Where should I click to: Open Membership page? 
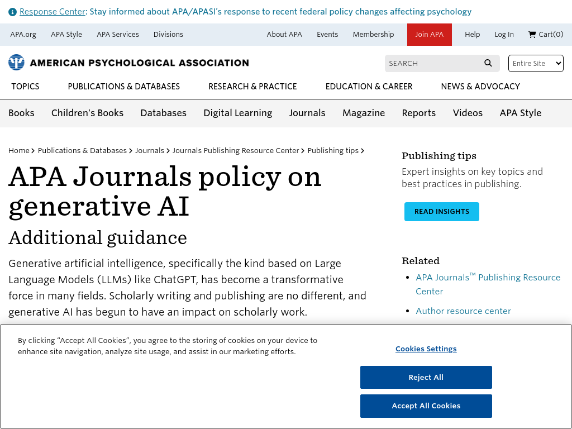(373, 34)
